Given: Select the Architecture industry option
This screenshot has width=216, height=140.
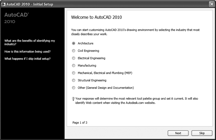Looking at the screenshot, I should 74,43.
